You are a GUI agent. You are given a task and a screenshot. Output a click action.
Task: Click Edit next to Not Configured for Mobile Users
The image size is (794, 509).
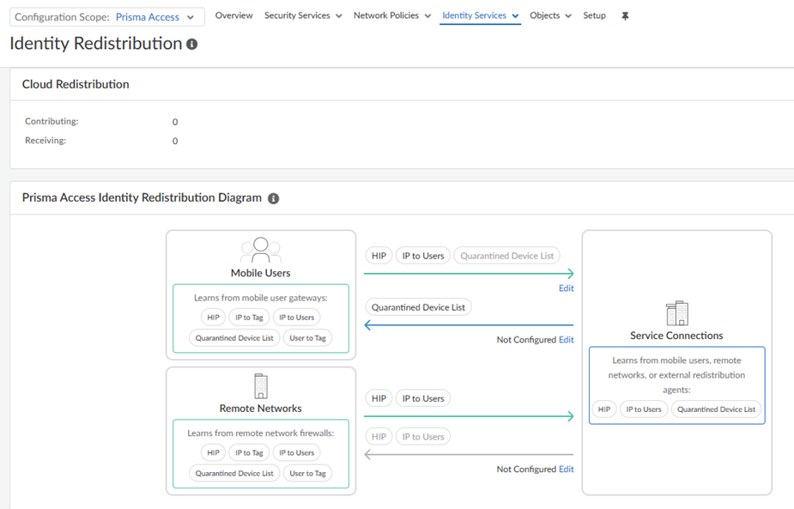[x=566, y=340]
